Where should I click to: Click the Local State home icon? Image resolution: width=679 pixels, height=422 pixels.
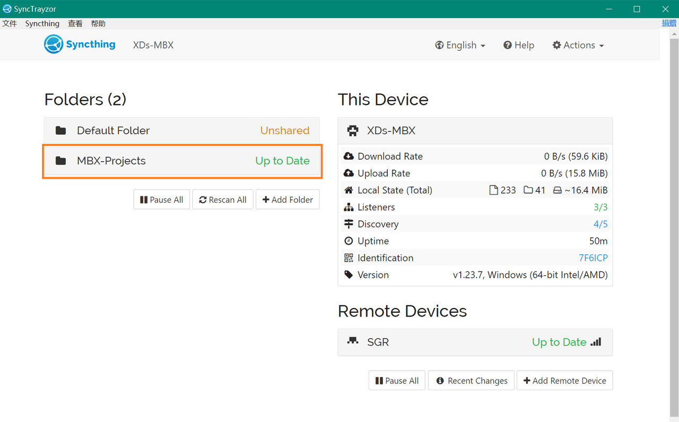coord(349,190)
